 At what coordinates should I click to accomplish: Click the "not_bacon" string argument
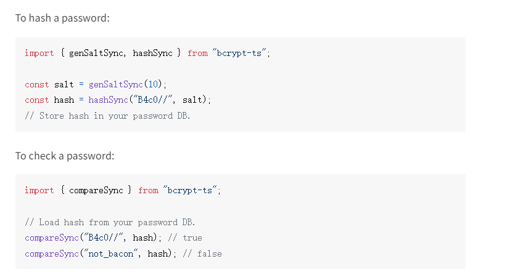pos(110,254)
